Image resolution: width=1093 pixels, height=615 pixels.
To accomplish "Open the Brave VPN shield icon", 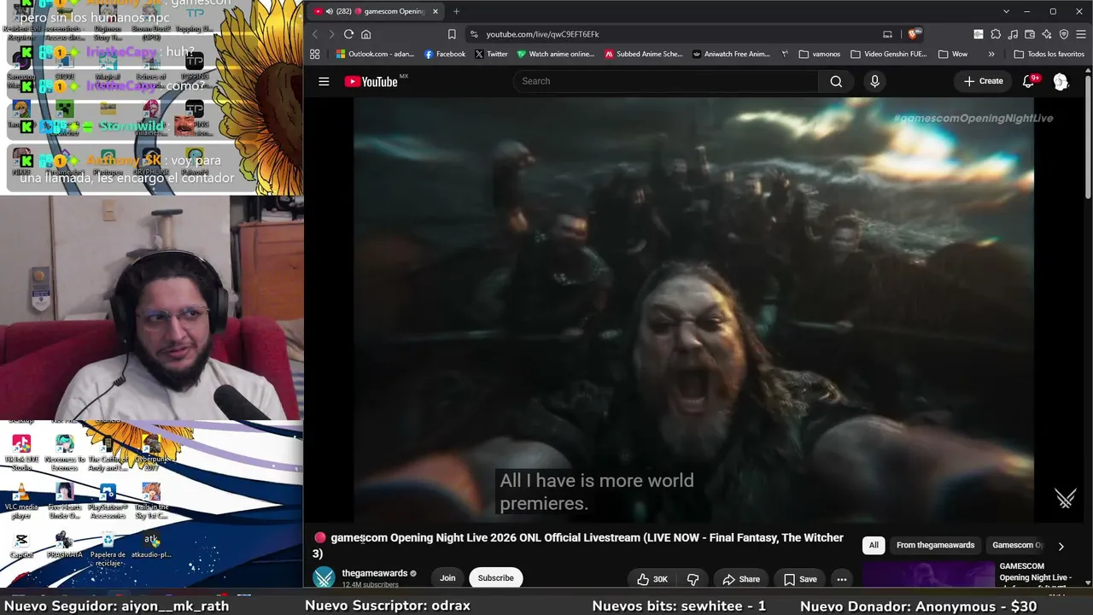I will point(1064,34).
